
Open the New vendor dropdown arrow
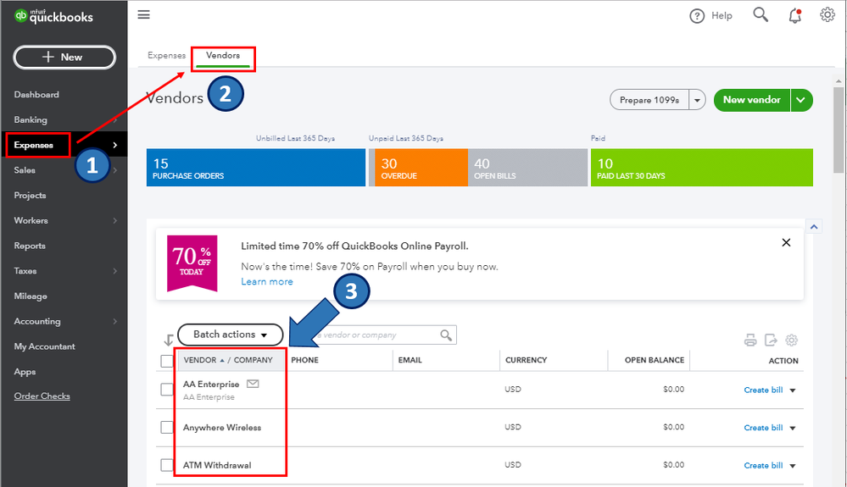click(x=801, y=100)
